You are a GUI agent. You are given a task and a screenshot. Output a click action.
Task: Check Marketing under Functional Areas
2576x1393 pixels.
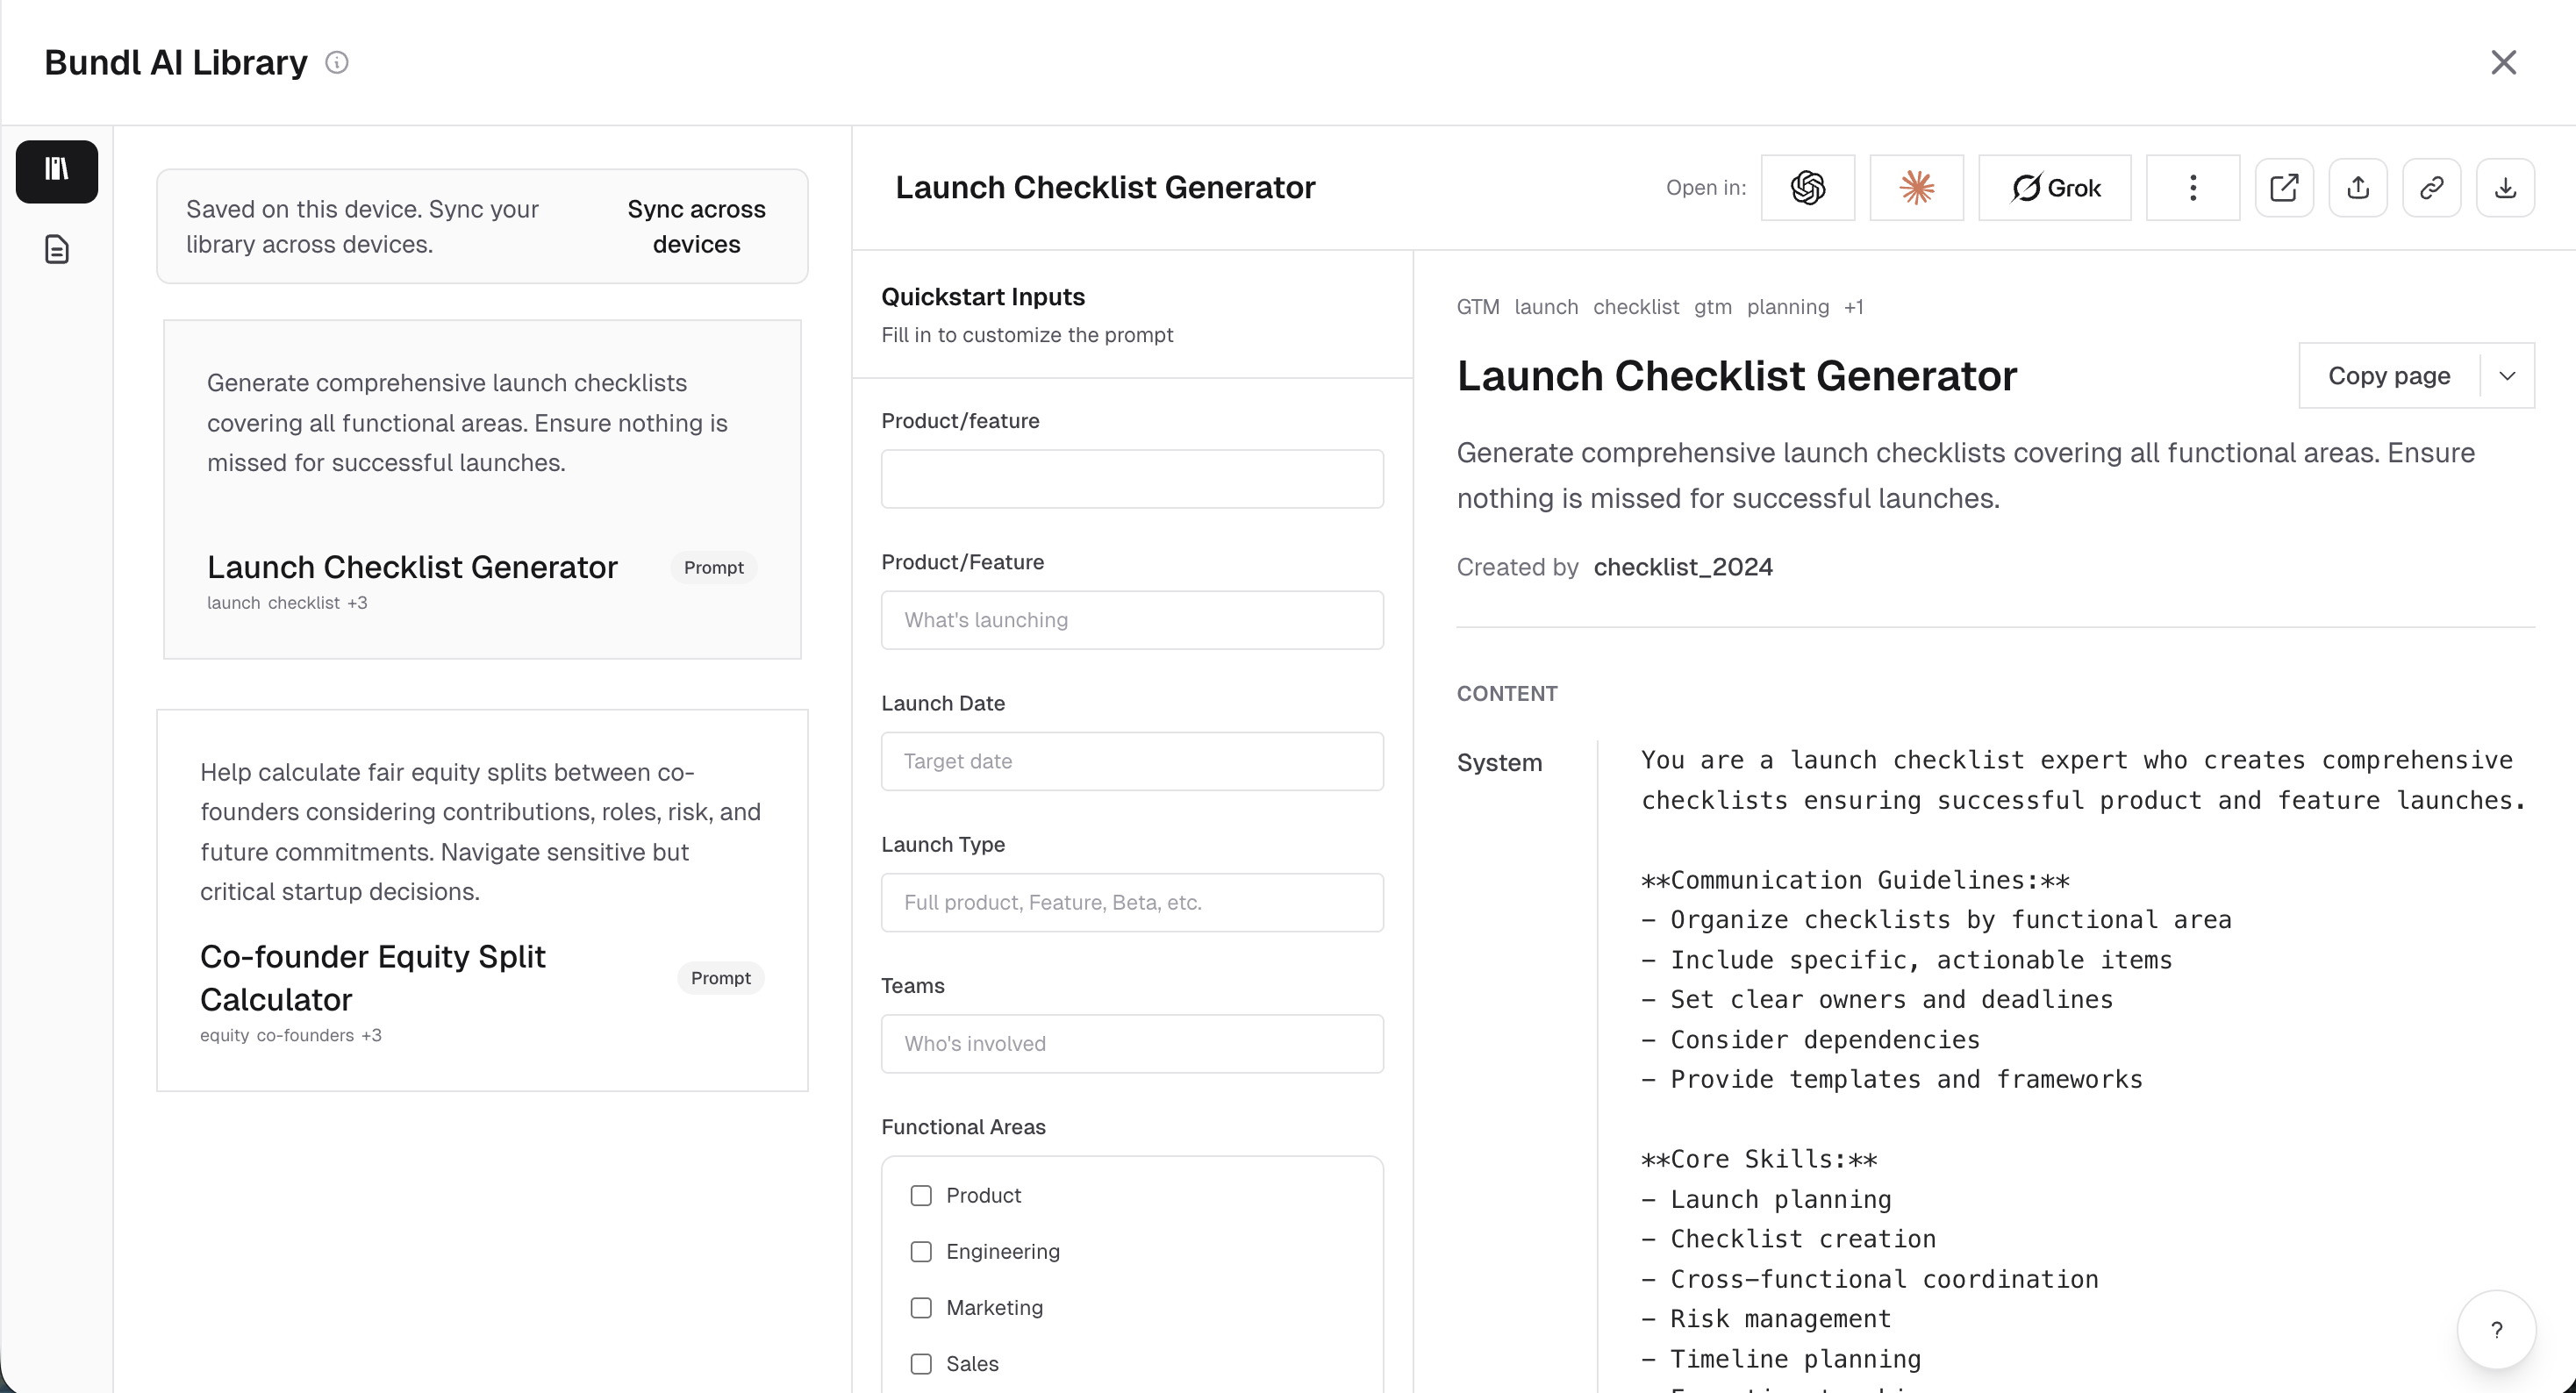[x=921, y=1307]
